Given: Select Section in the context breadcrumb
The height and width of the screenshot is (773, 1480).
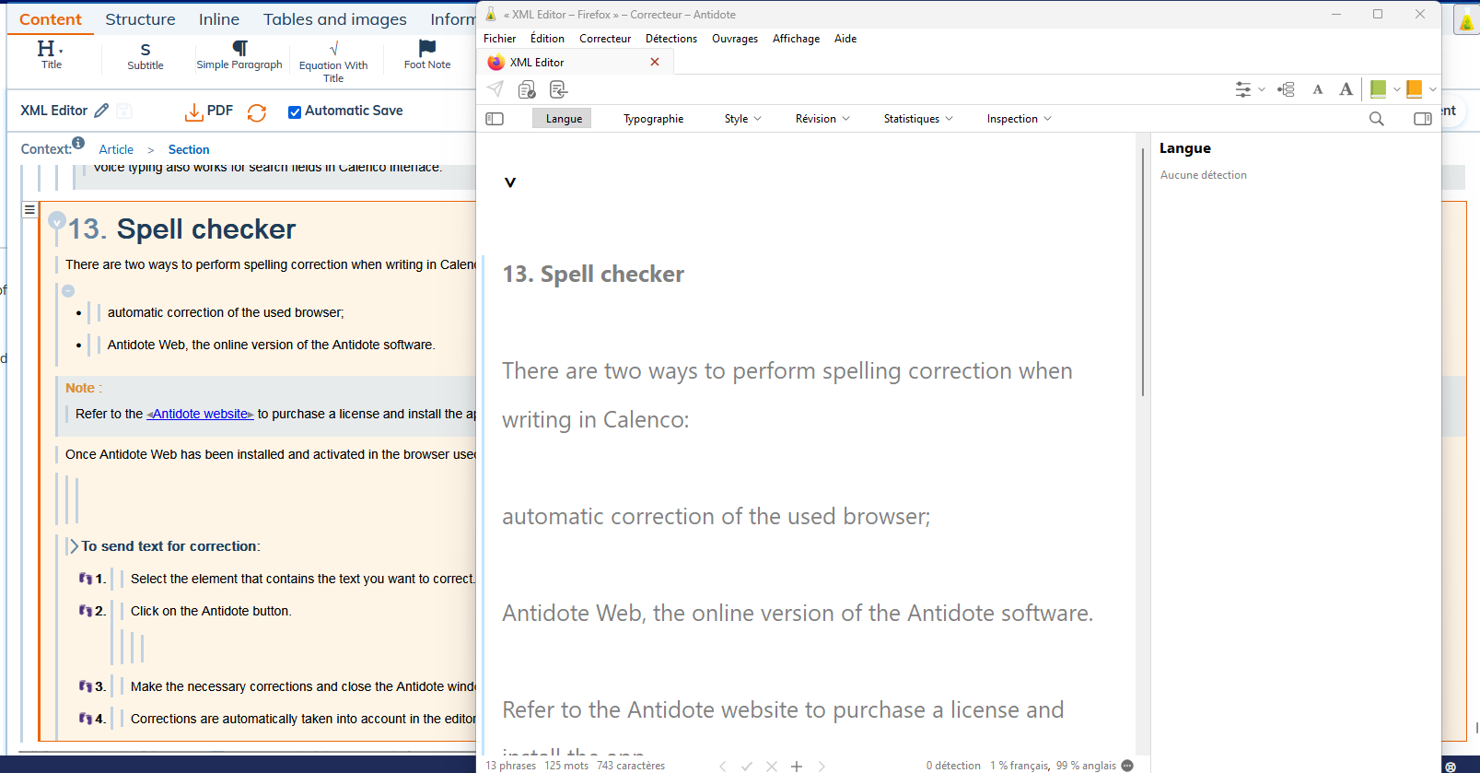Looking at the screenshot, I should [x=189, y=149].
